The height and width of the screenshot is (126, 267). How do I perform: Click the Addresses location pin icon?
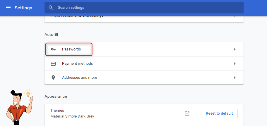(53, 78)
